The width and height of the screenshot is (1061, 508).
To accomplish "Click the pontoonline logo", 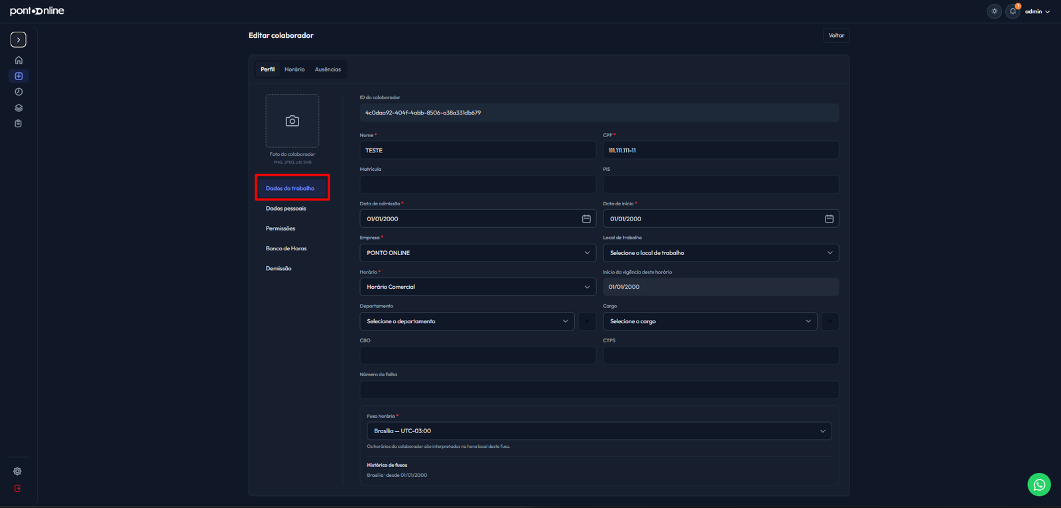I will pos(37,11).
